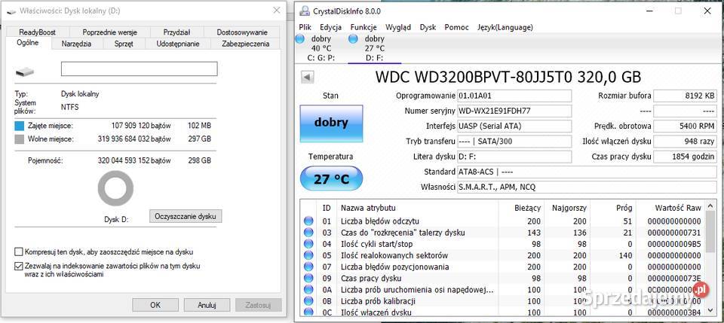Switch to the Narzędzia tab

76,44
